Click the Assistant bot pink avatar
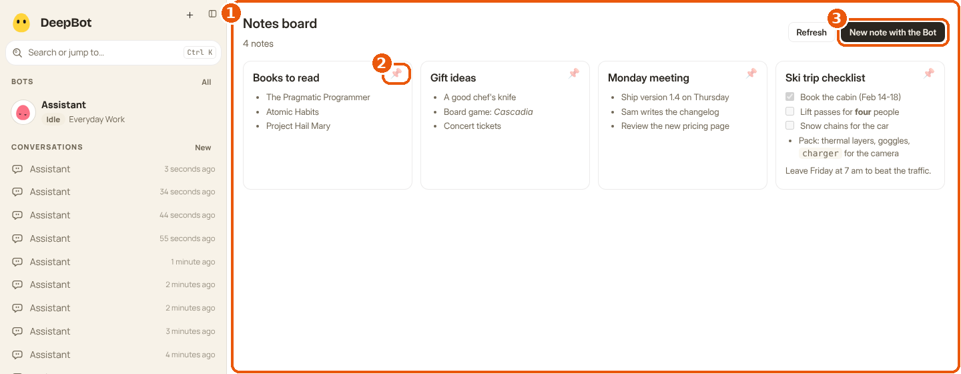The image size is (961, 374). 23,112
